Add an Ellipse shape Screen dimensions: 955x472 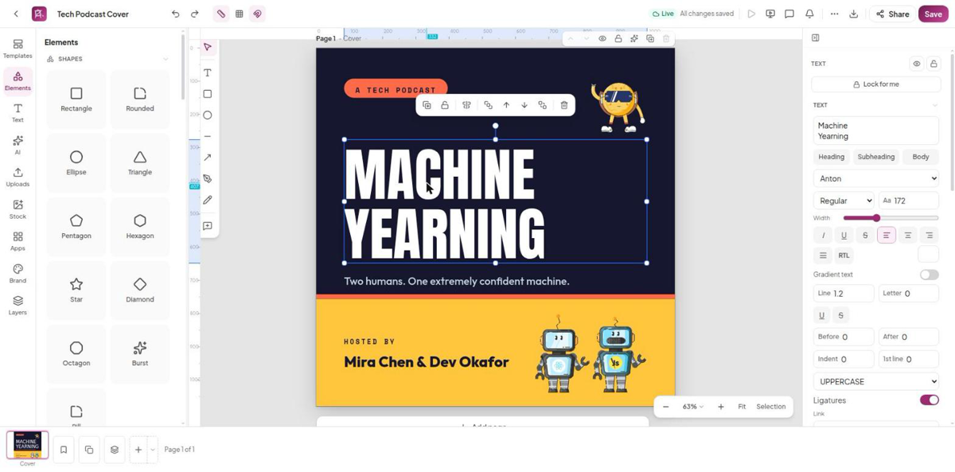pos(76,163)
